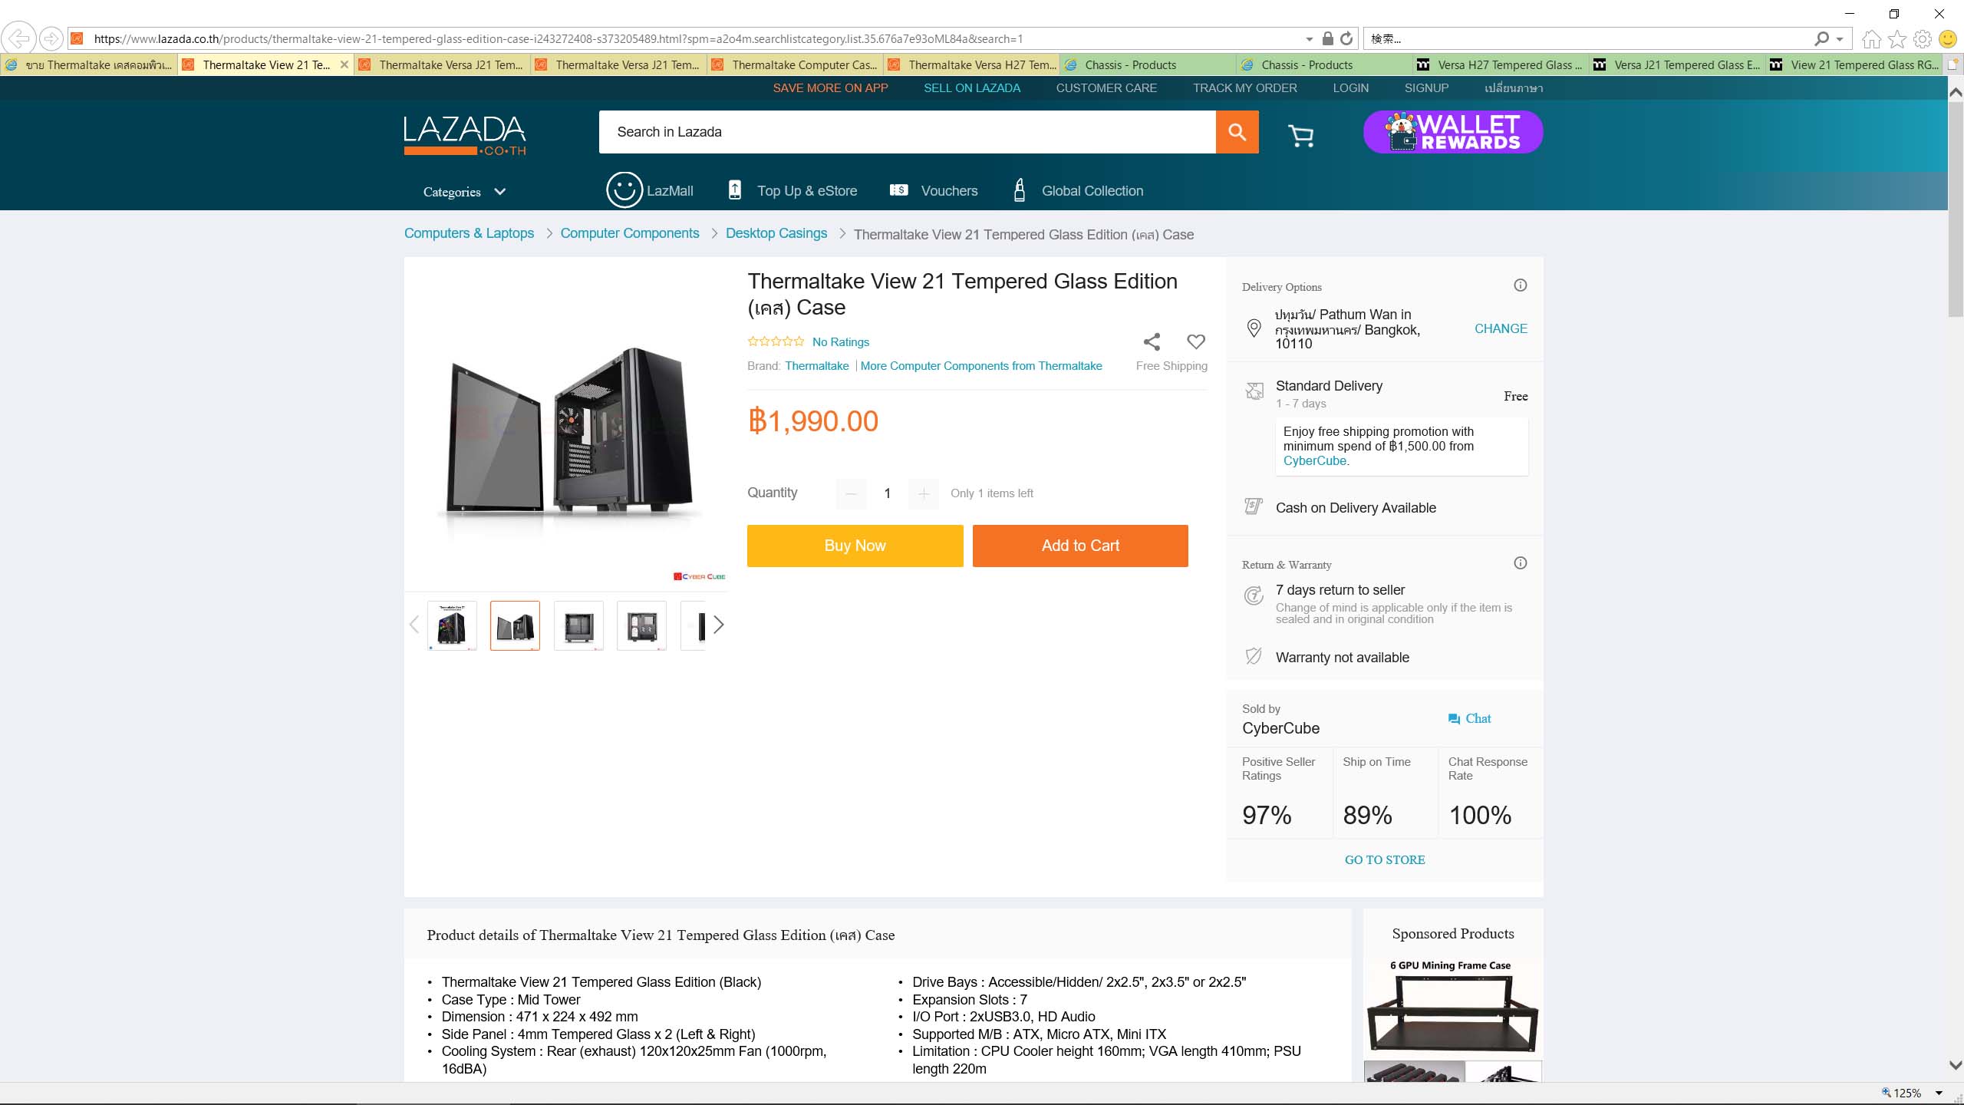Select first RGB case thumbnail image
Screen dimensions: 1964x1105
coord(452,625)
